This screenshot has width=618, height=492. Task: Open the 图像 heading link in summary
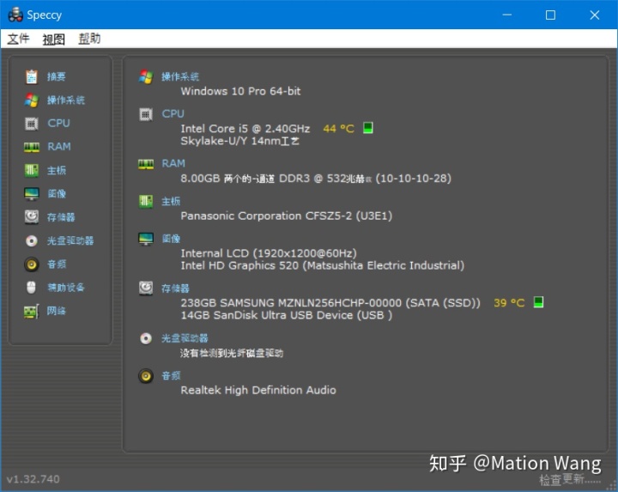(x=171, y=239)
